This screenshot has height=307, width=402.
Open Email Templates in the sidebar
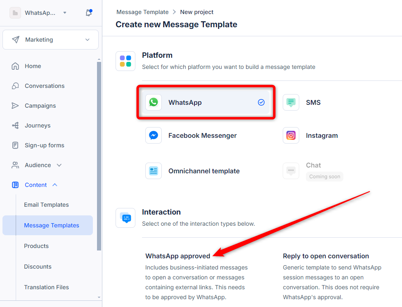(46, 205)
